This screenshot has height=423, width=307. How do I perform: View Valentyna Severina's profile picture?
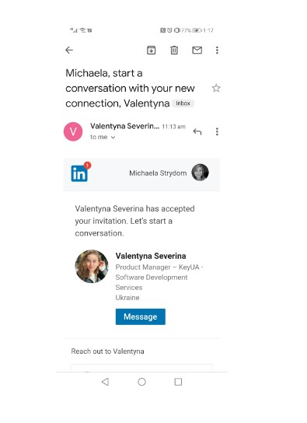pyautogui.click(x=92, y=266)
